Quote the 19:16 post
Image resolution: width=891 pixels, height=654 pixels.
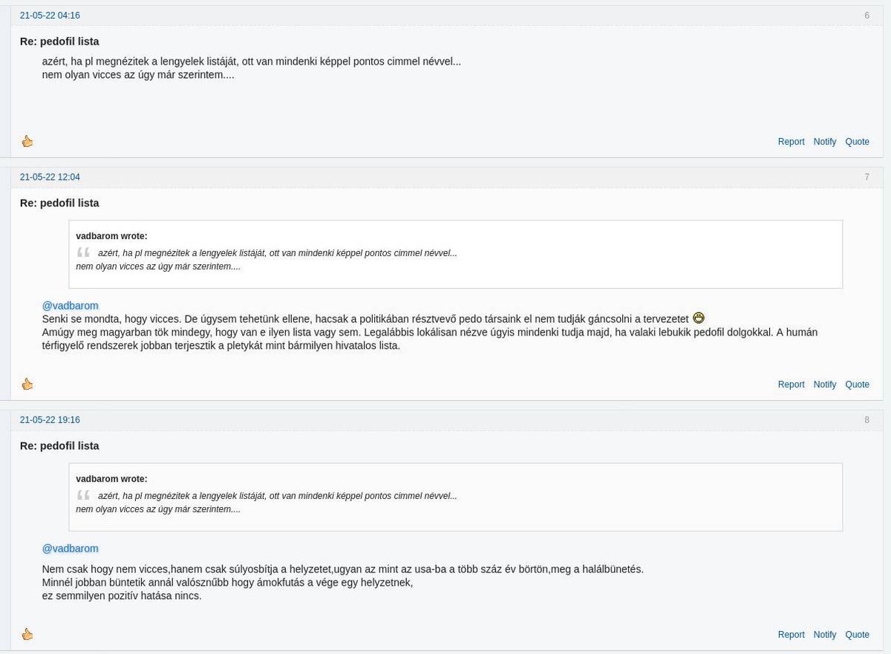857,635
